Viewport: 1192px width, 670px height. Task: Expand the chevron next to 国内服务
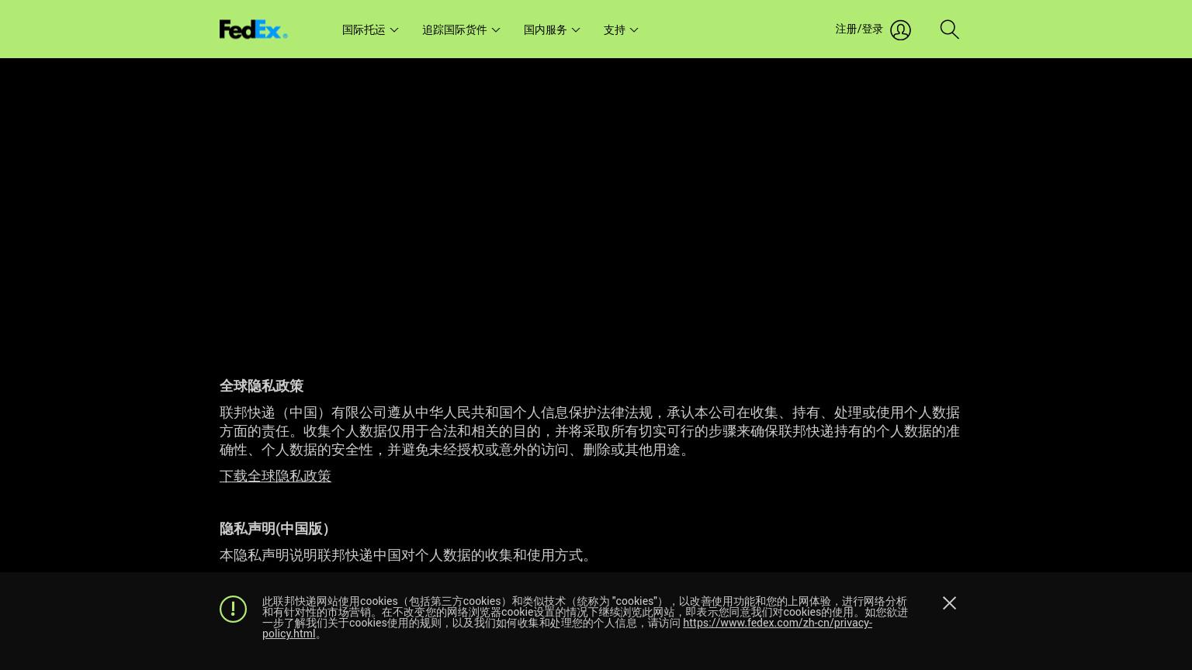(576, 30)
